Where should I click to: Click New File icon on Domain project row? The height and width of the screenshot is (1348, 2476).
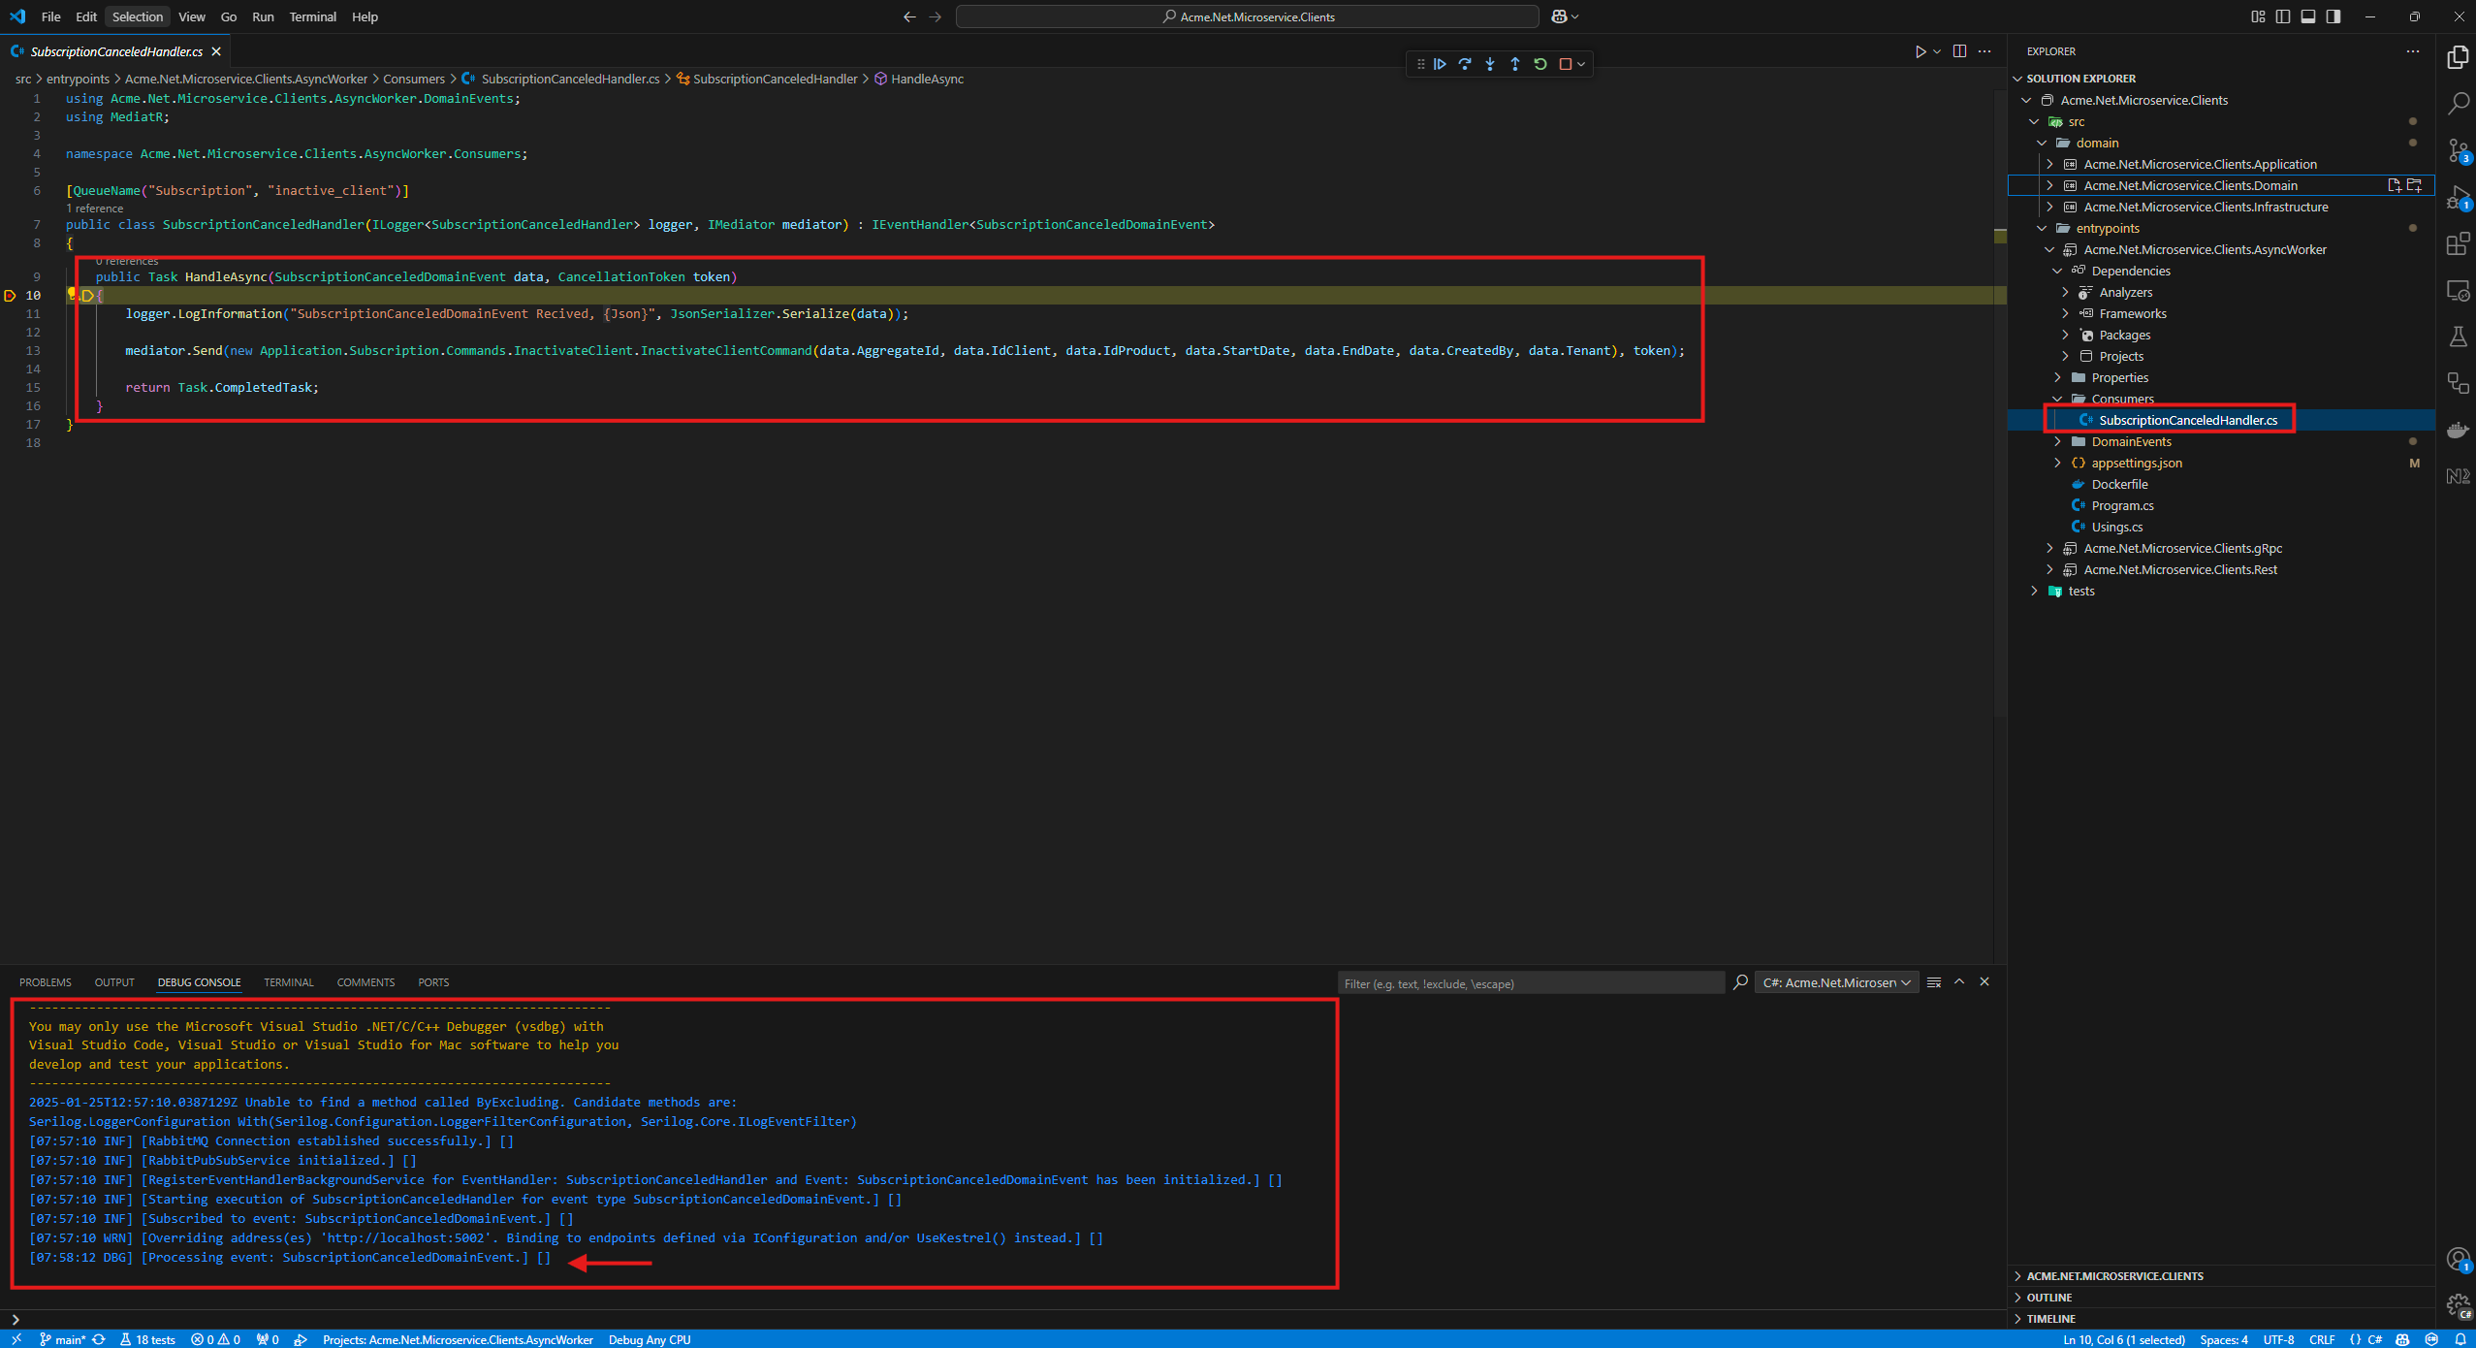(x=2394, y=185)
